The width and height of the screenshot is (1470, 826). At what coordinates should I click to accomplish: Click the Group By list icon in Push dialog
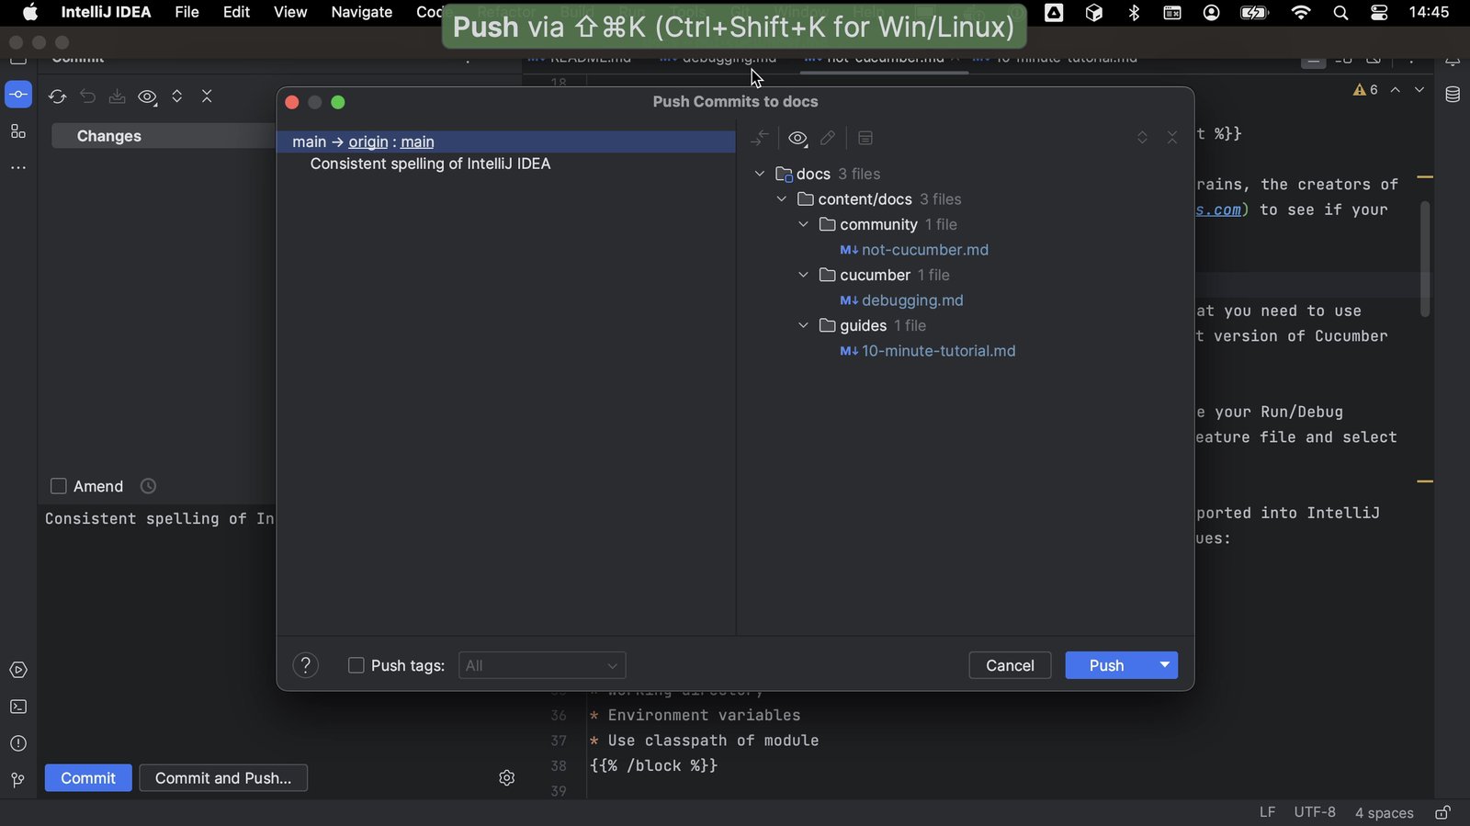pos(865,138)
